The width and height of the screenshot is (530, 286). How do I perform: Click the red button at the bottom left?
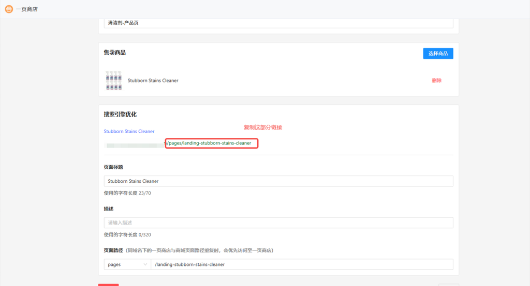108,284
